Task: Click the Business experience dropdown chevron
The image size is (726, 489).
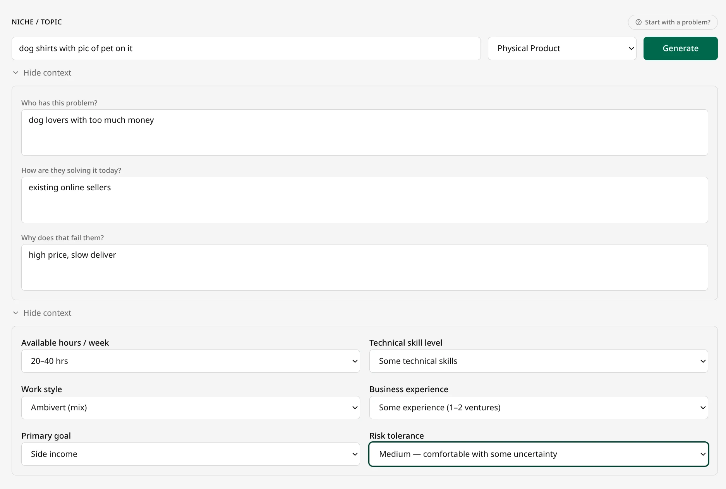Action: pyautogui.click(x=704, y=408)
